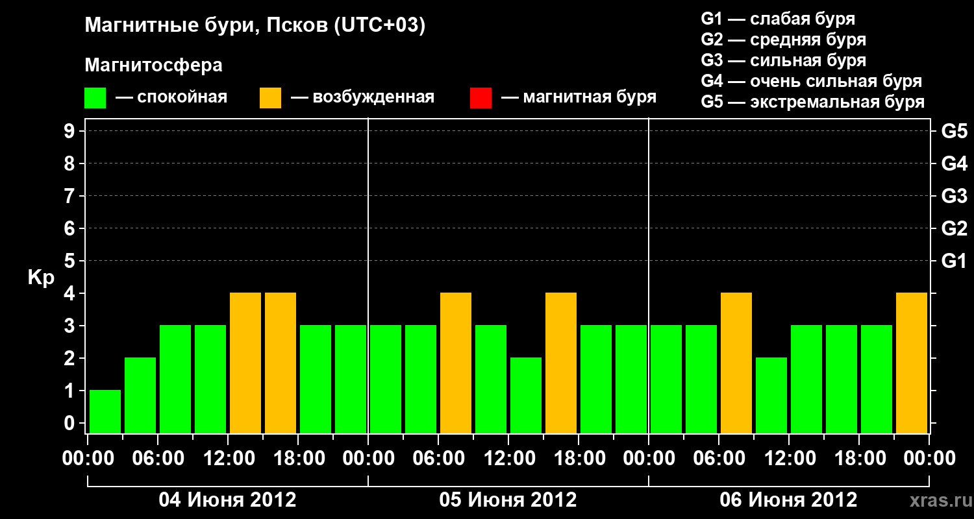Click the green bar at 18:00 on 04 Июня

pyautogui.click(x=316, y=379)
